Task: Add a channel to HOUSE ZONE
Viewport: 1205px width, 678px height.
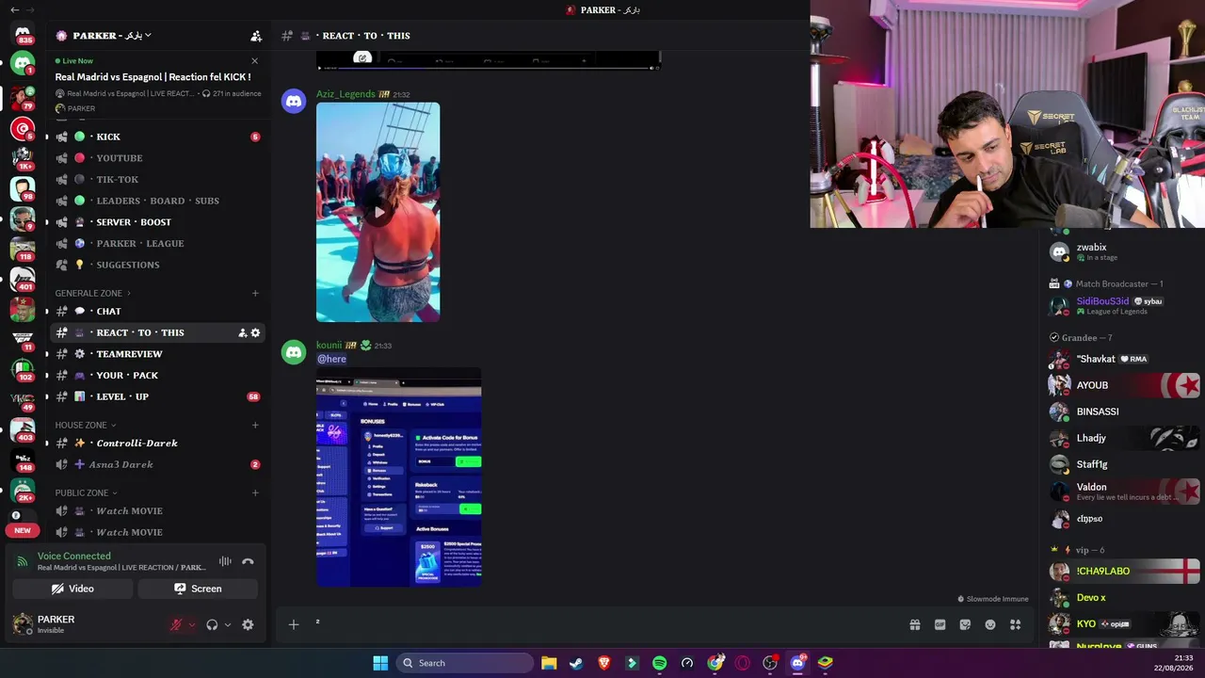Action: (x=255, y=425)
